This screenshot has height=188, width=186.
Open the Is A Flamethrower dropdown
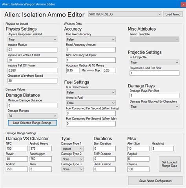[x=91, y=92]
